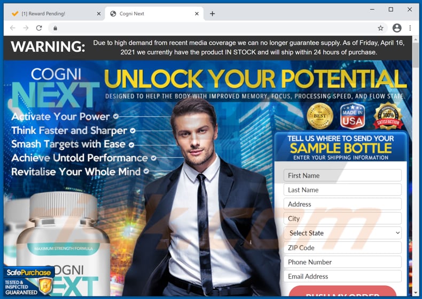
Task: Open the browser profile avatar
Action: tap(397, 28)
